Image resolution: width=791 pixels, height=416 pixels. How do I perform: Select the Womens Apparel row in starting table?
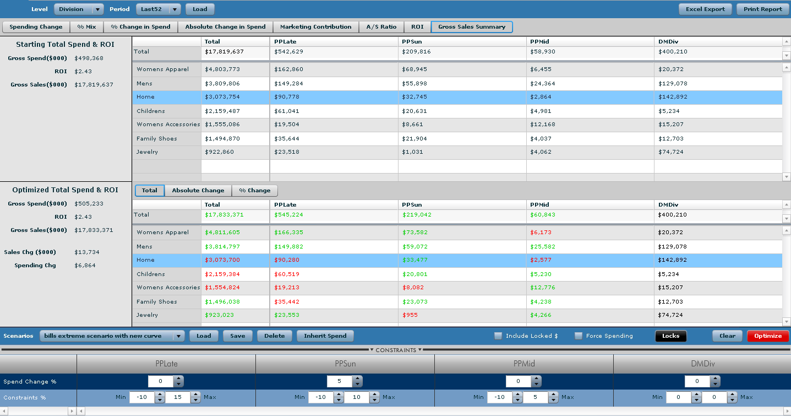[x=457, y=69]
